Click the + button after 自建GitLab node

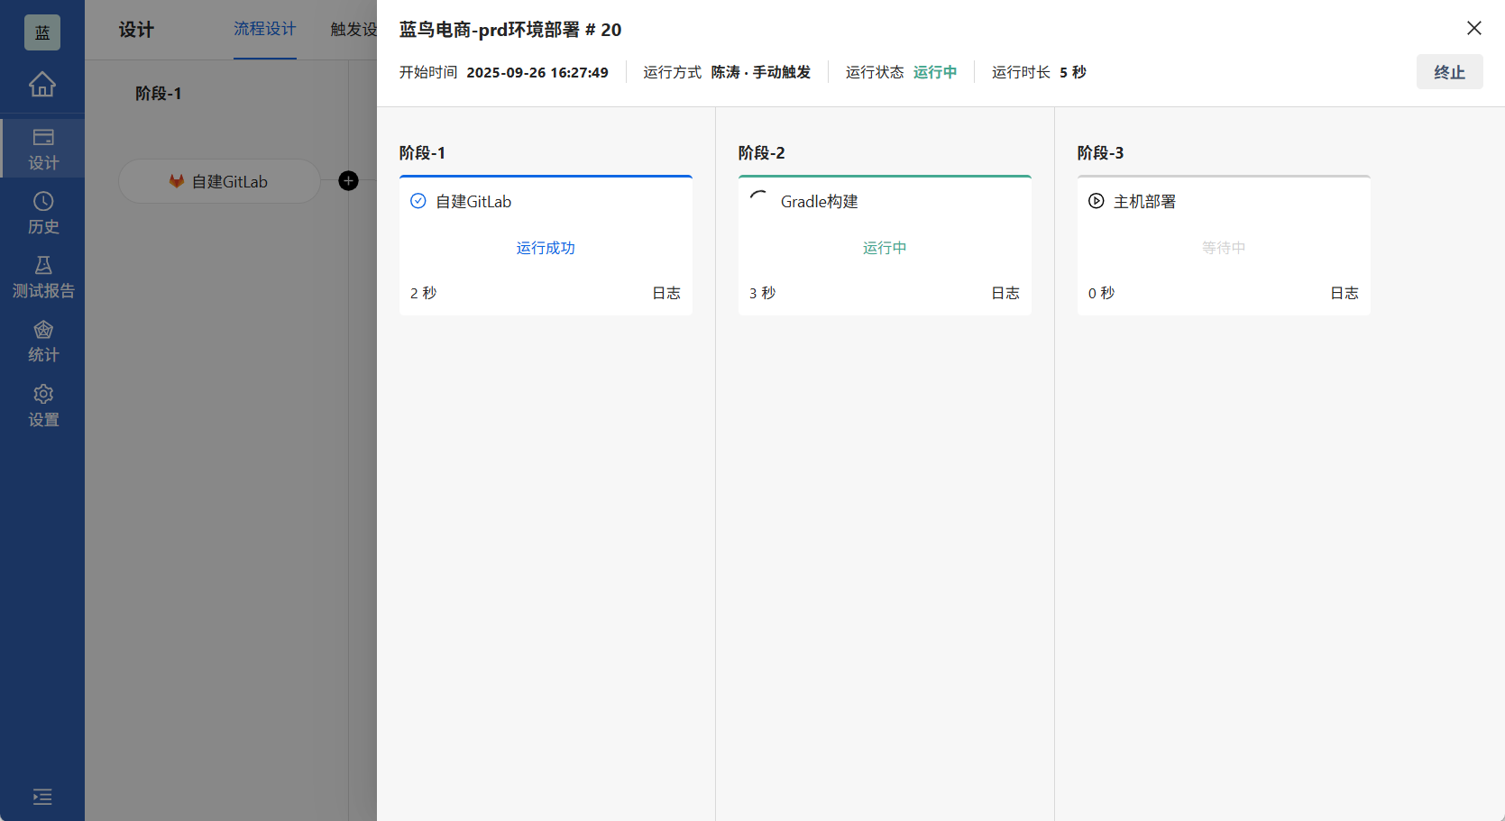348,180
